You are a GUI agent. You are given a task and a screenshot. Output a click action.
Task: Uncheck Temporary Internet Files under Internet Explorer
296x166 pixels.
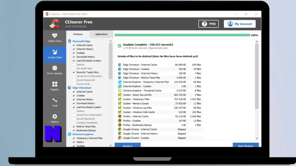click(74, 138)
